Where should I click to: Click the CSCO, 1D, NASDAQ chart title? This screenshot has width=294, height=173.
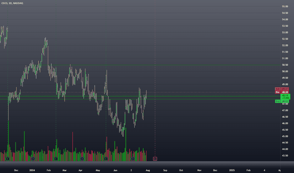(12, 3)
